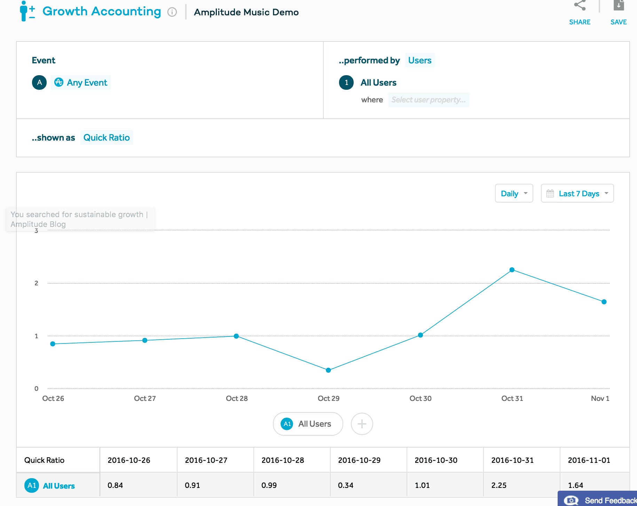Click the calendar icon in date range
The height and width of the screenshot is (506, 637).
[x=550, y=193]
